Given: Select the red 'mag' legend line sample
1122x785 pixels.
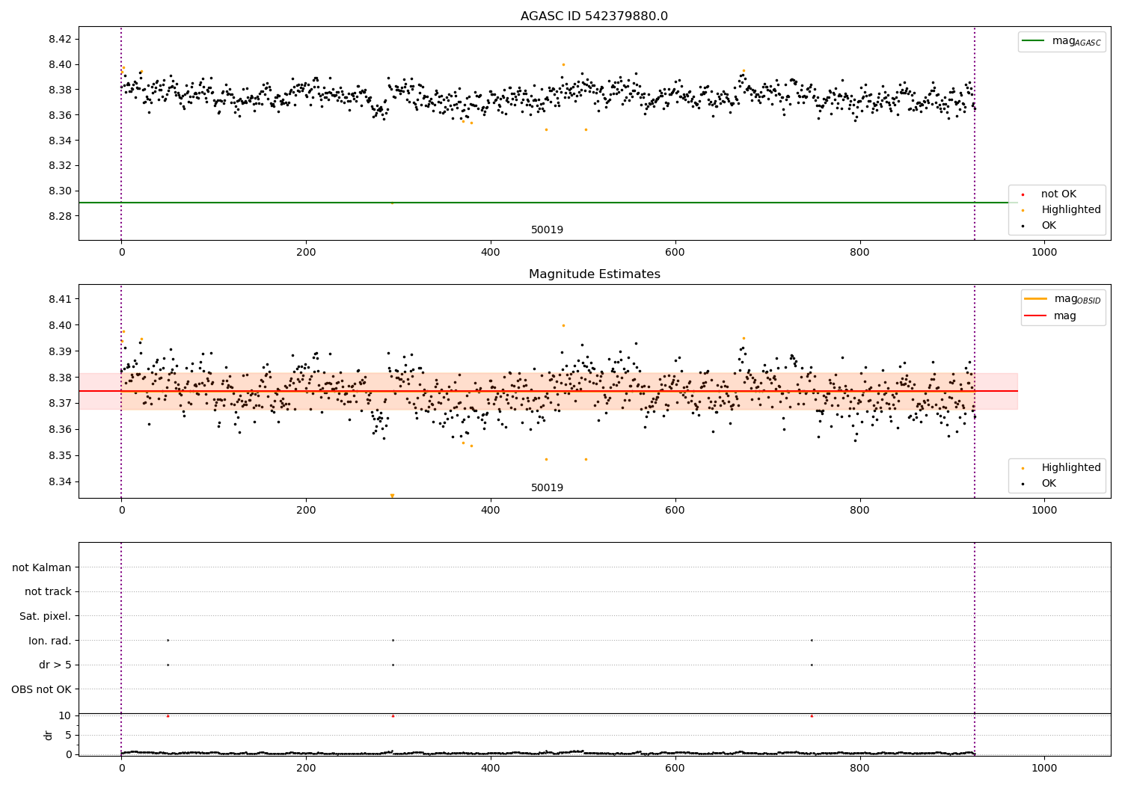Looking at the screenshot, I should [1036, 315].
